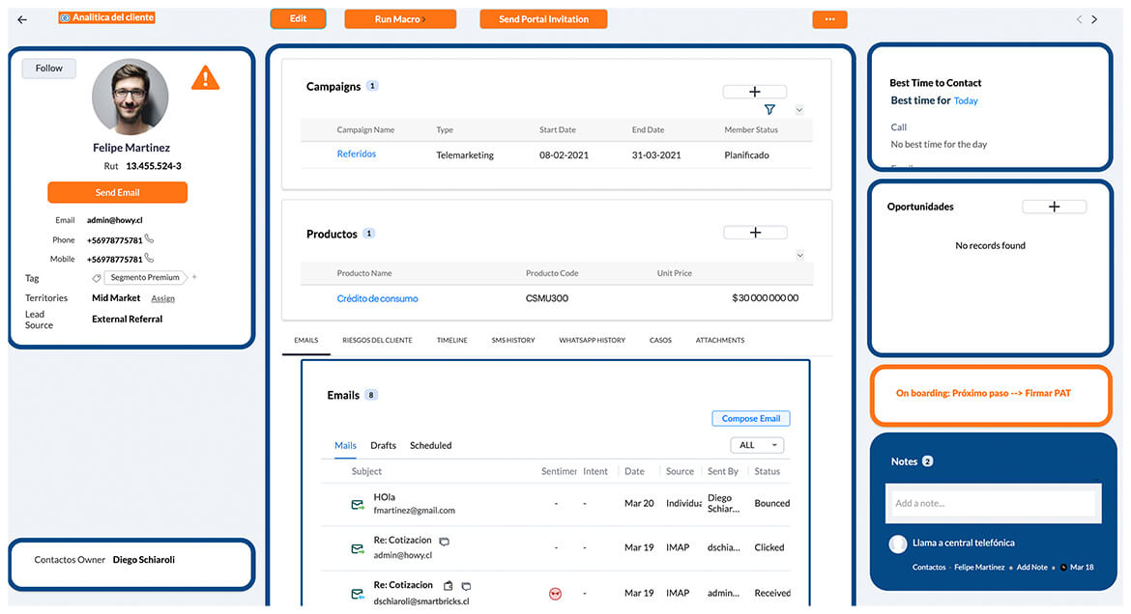Open the Attachments tab
The height and width of the screenshot is (614, 1131).
coord(720,340)
